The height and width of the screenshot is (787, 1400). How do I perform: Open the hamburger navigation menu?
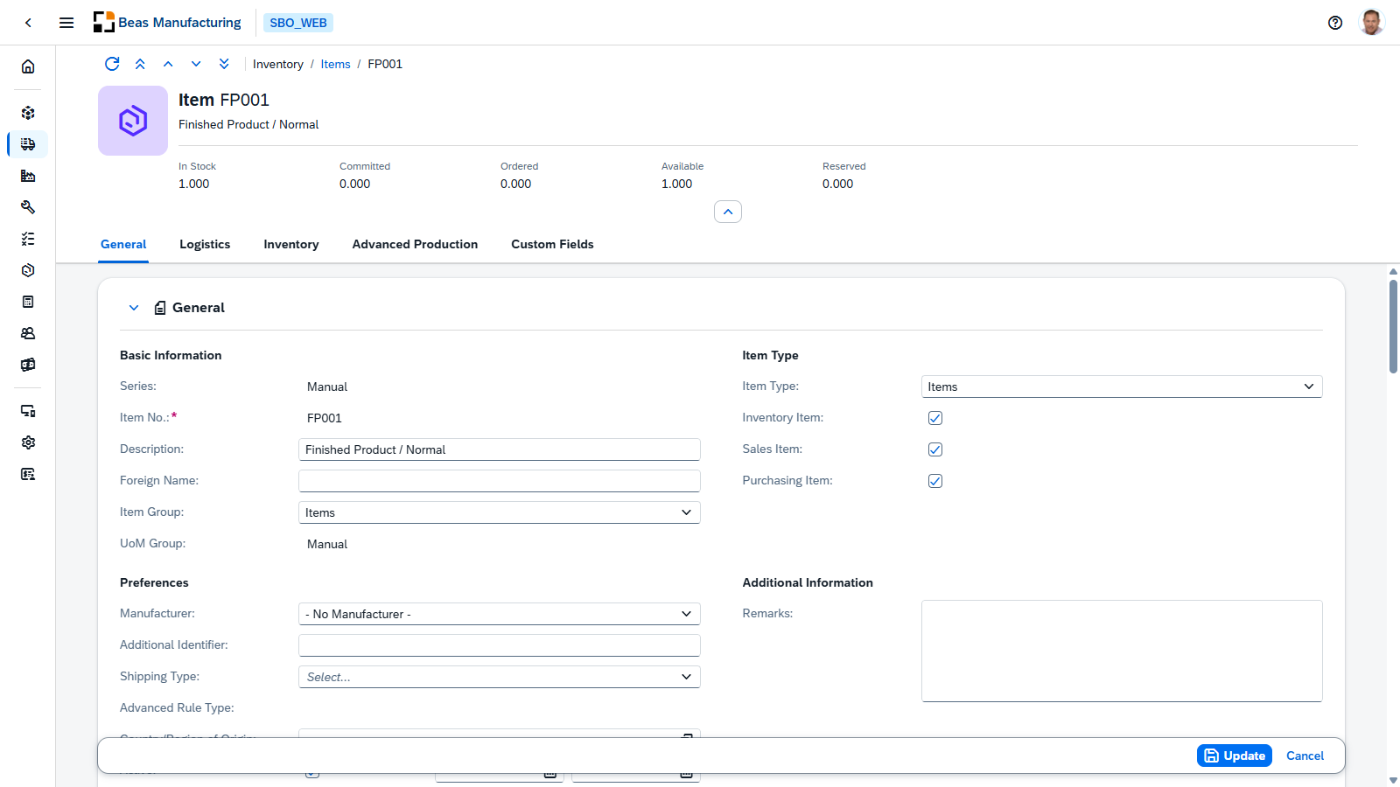[66, 23]
